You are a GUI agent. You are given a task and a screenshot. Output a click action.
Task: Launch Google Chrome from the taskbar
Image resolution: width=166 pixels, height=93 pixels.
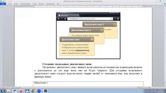[x=33, y=91]
